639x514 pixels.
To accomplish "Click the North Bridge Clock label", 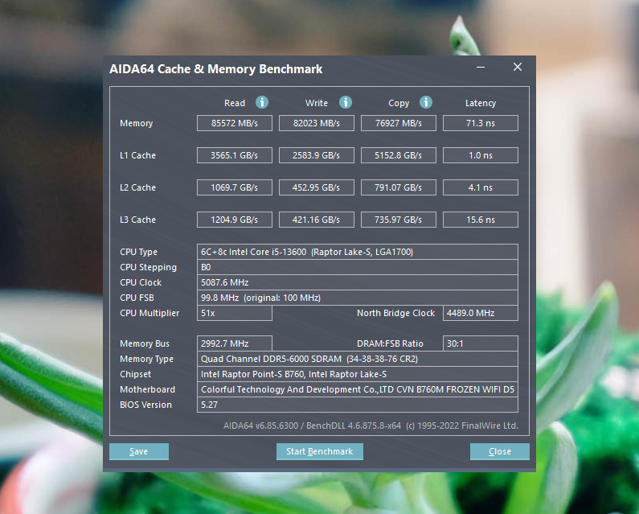I will click(x=395, y=313).
